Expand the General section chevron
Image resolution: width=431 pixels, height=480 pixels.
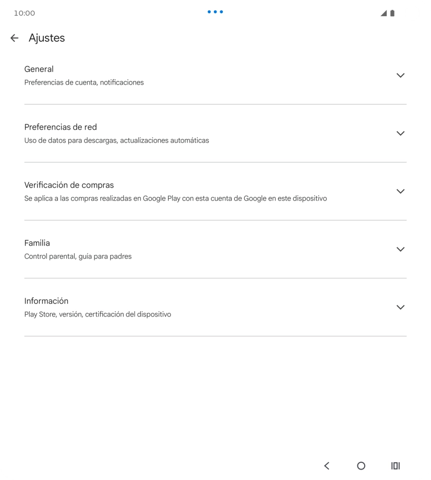400,75
